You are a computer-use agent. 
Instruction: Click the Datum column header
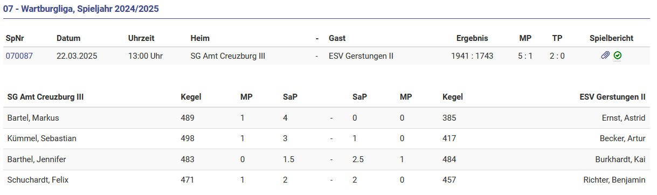tap(68, 38)
